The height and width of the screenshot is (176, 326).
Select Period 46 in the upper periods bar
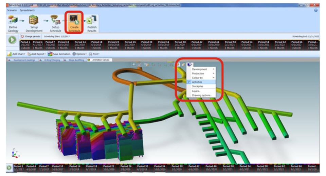click(x=214, y=45)
